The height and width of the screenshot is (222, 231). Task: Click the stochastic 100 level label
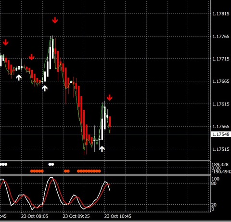pos(216,179)
